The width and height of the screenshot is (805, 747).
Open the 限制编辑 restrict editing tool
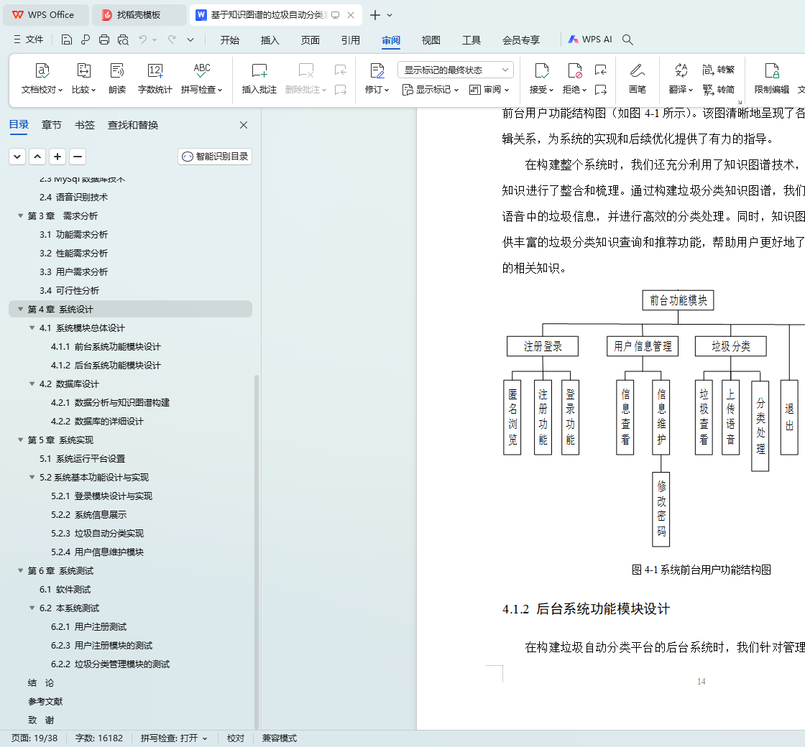click(772, 78)
